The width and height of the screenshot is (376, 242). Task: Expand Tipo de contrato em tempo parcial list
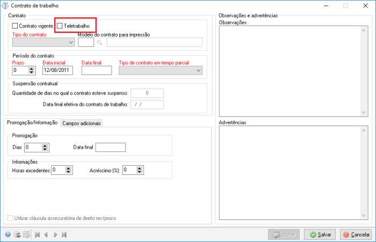pyautogui.click(x=198, y=70)
